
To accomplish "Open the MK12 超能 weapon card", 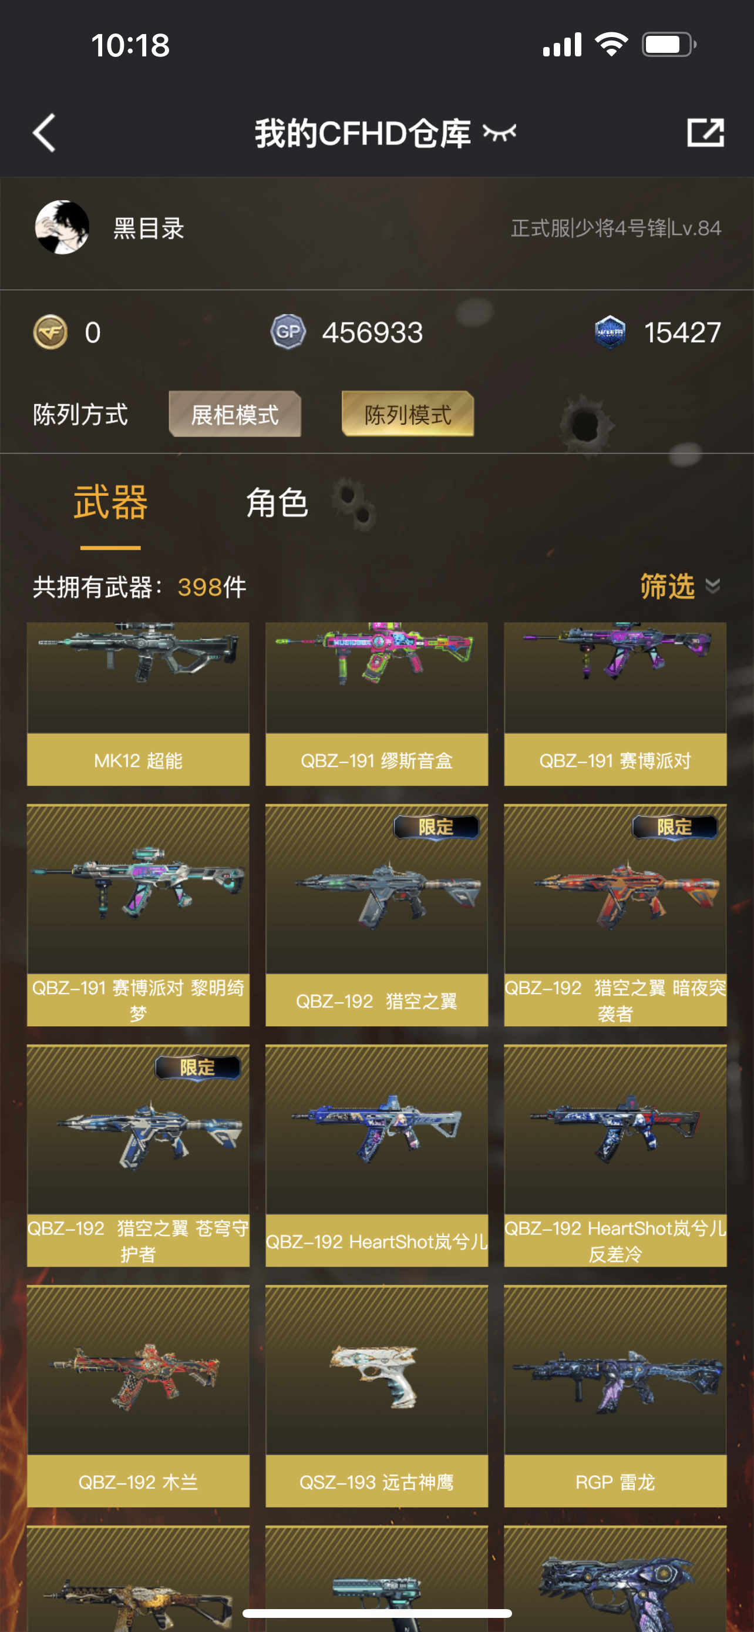I will pos(138,703).
